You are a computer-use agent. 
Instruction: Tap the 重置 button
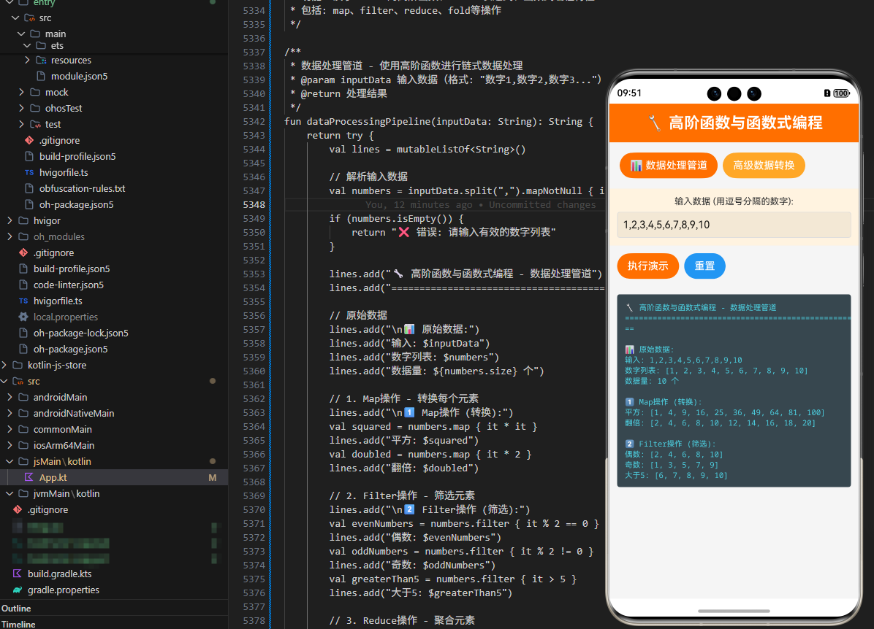[704, 266]
